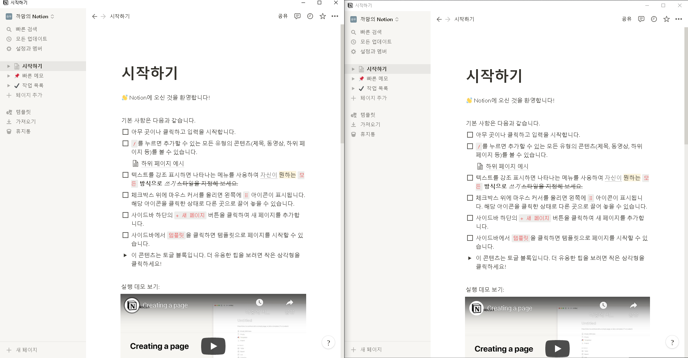This screenshot has height=358, width=688.
Task: Click 'Creating a page' video title in right window
Action: [509, 308]
